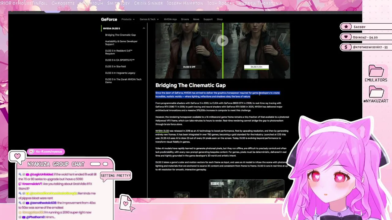
Task: Click the star icon beside Sacody
Action: pos(346,27)
